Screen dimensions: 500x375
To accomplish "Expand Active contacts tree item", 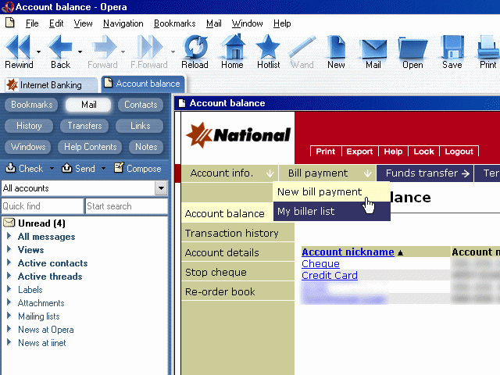I will click(x=9, y=262).
